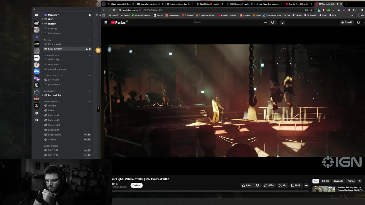Start voice search with microphone icon
Viewport: 365px width, 205px height.
coord(282,22)
